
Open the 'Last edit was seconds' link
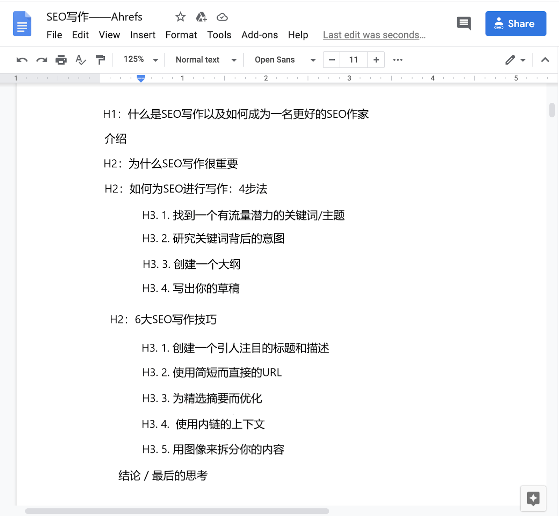374,35
